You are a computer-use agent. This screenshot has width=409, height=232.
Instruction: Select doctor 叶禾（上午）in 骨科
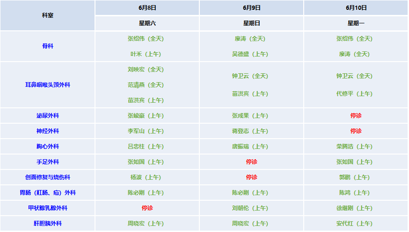point(147,54)
